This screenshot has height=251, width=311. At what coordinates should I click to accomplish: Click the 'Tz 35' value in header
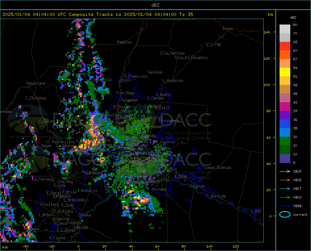186,15
